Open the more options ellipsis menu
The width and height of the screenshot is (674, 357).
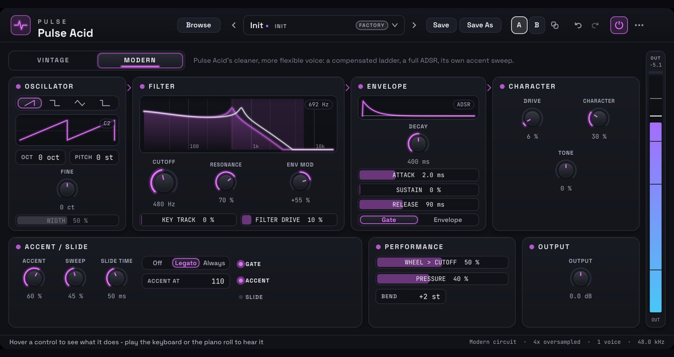click(639, 25)
